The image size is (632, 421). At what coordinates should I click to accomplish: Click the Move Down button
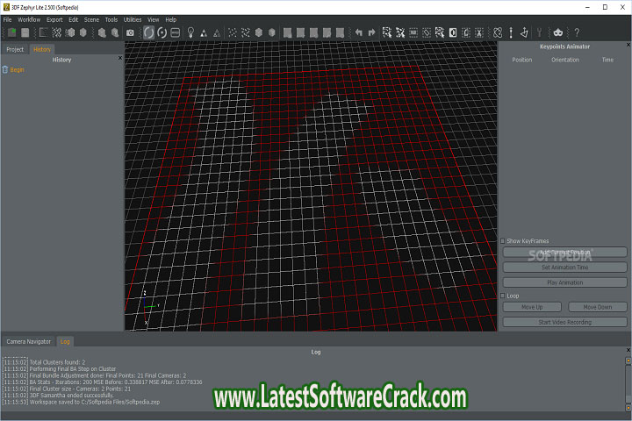(x=598, y=307)
